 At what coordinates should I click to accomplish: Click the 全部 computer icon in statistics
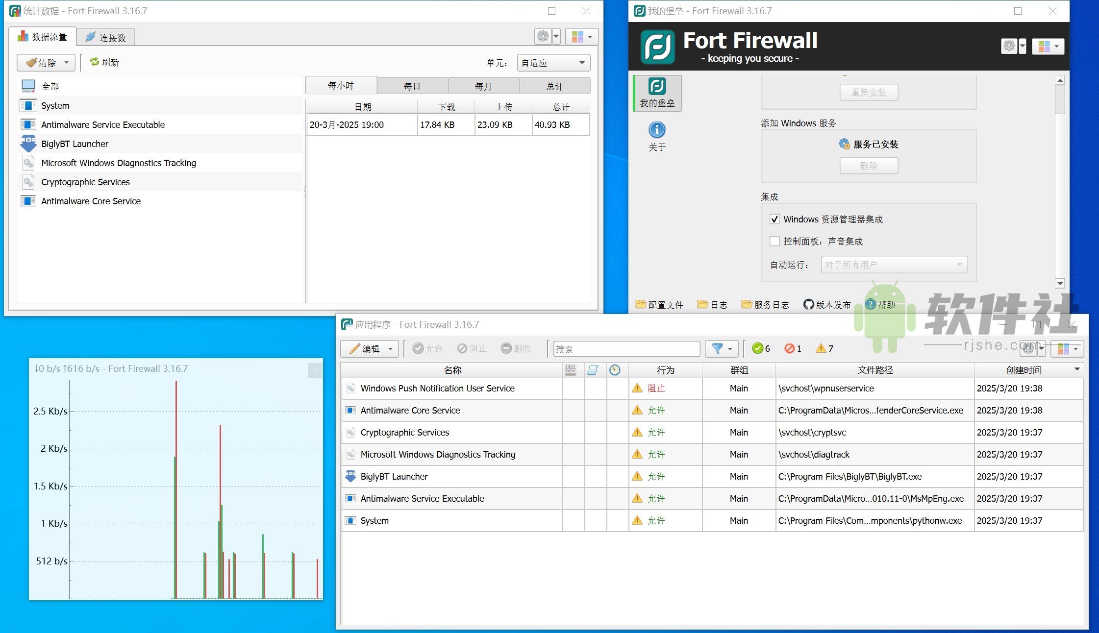click(x=28, y=86)
